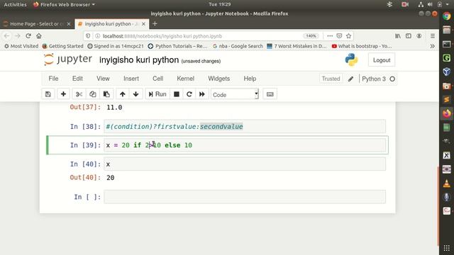Viewport: 454px width, 255px height.
Task: Close the Home Page tab
Action: (69, 24)
